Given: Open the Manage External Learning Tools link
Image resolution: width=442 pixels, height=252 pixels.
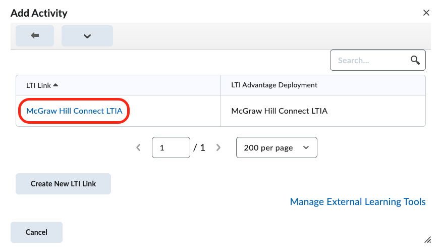Looking at the screenshot, I should pos(358,202).
